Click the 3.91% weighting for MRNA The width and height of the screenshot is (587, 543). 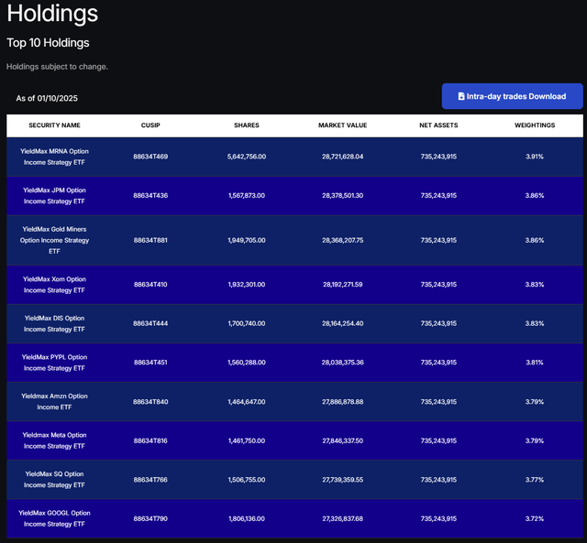(534, 157)
